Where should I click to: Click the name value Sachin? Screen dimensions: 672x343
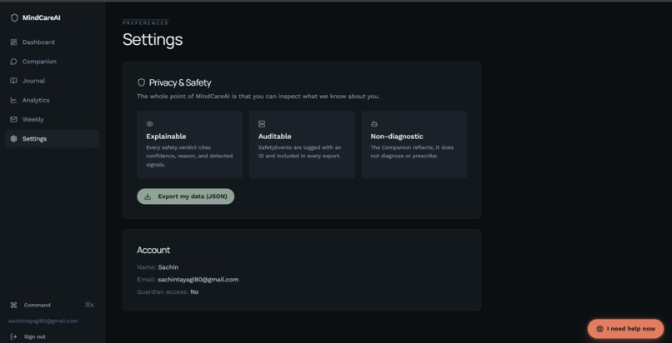tap(168, 267)
